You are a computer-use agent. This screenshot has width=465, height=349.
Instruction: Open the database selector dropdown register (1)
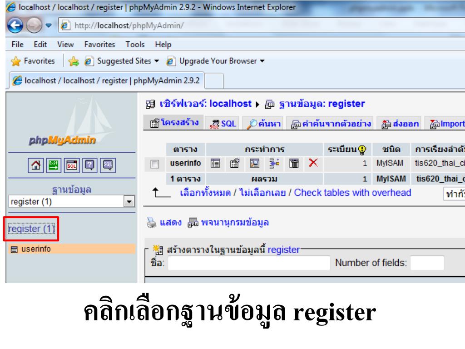[72, 201]
